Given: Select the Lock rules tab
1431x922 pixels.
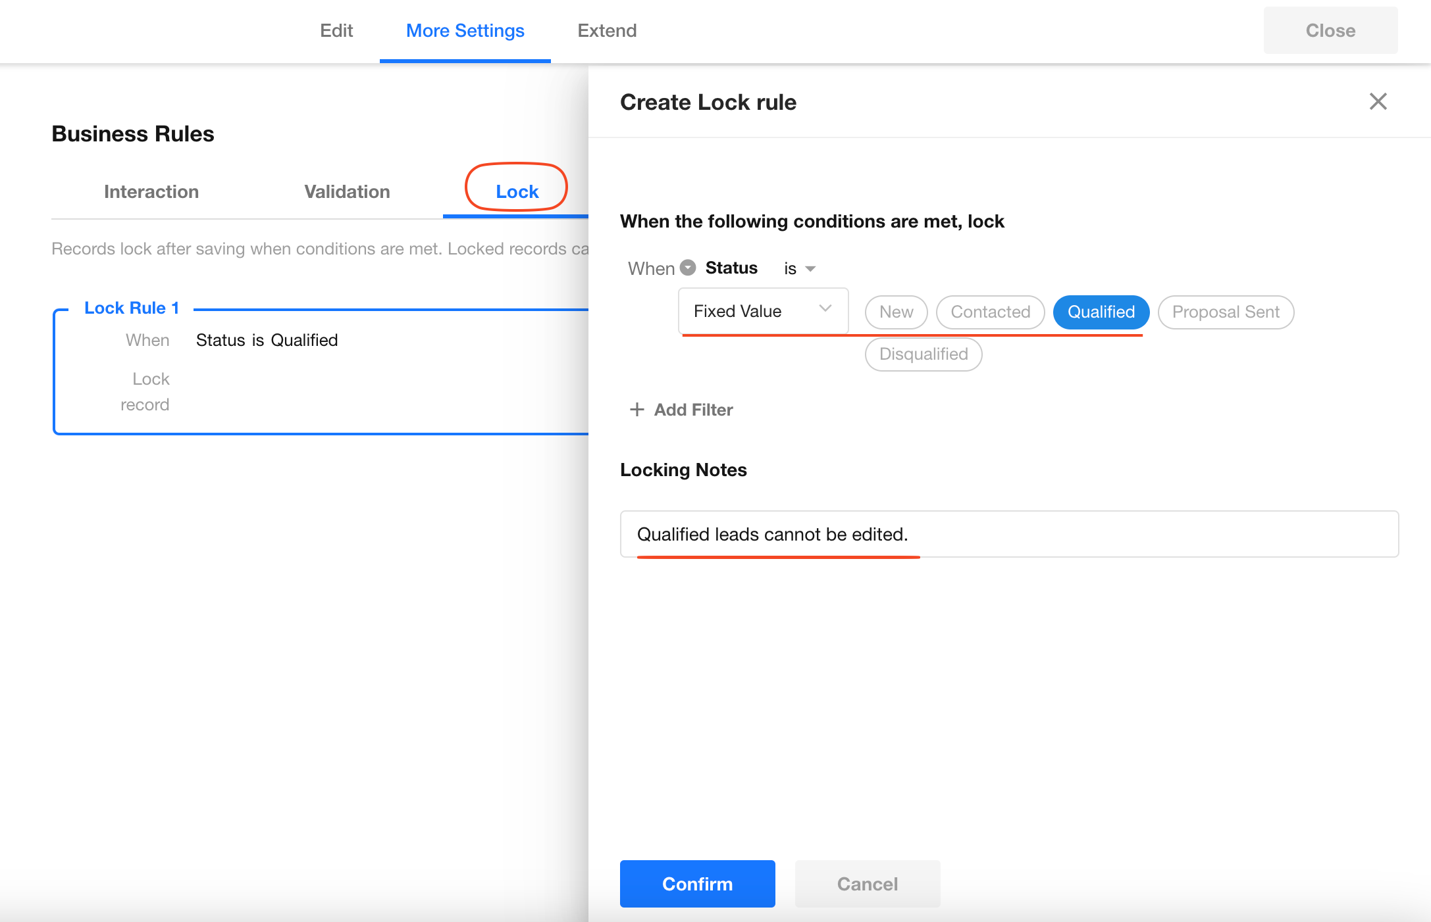Looking at the screenshot, I should click(517, 191).
